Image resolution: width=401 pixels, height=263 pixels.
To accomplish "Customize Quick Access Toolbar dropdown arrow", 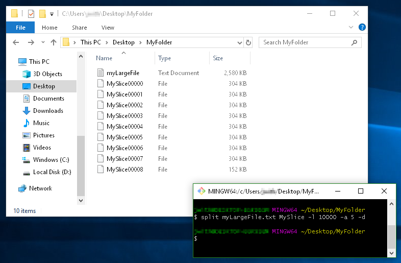I will point(52,14).
